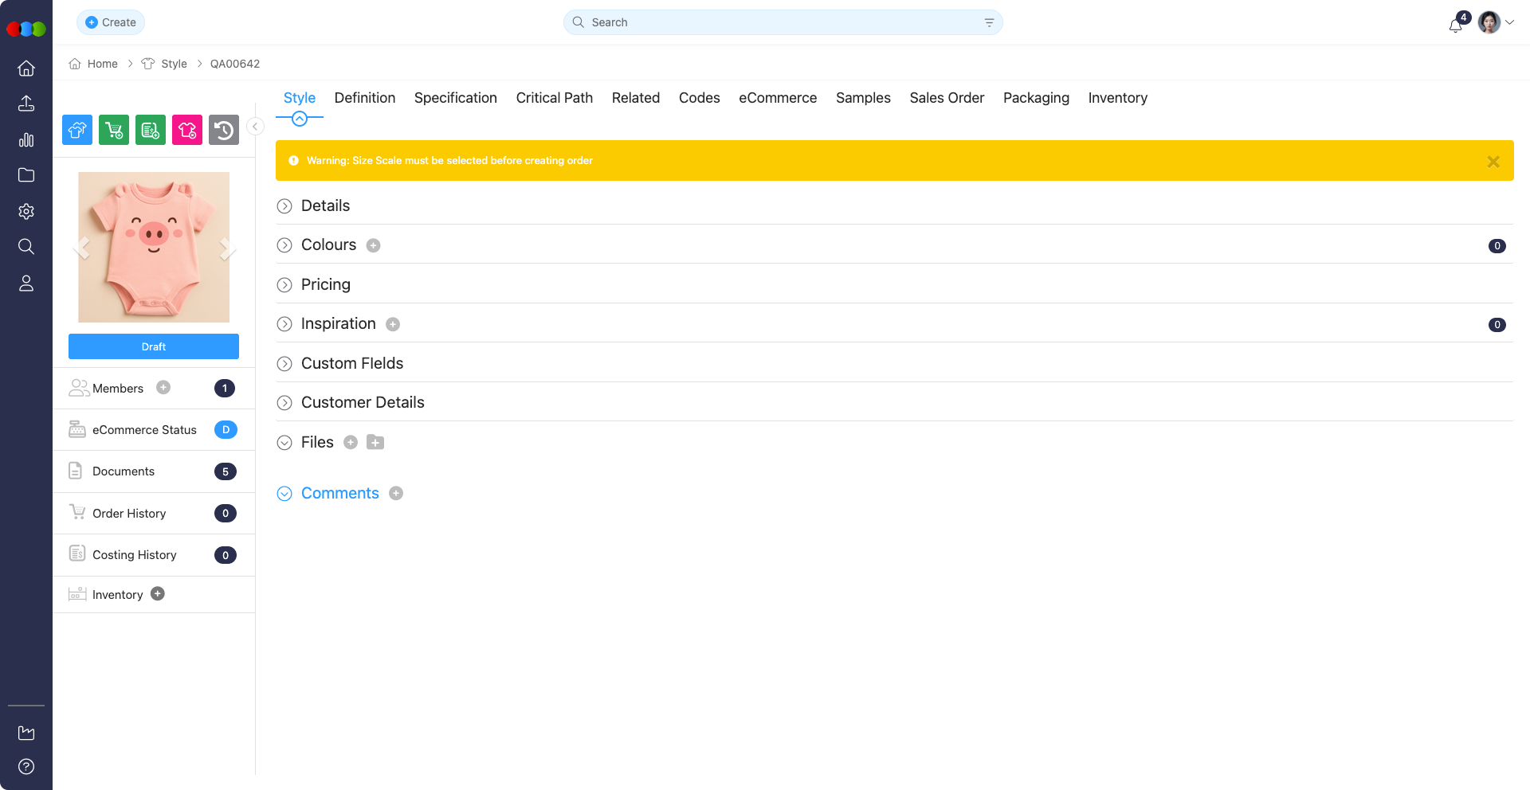Click the add folder icon beside Files
Image resolution: width=1530 pixels, height=790 pixels.
[375, 443]
